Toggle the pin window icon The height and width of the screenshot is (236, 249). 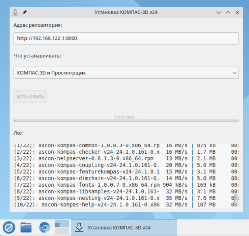pyautogui.click(x=24, y=12)
